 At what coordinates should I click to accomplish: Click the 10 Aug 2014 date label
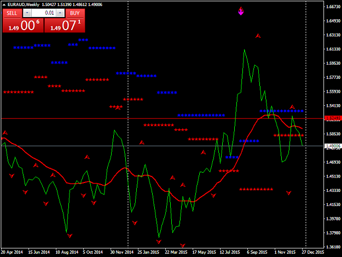point(67,252)
